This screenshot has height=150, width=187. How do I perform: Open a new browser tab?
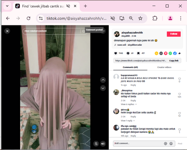click(85, 6)
